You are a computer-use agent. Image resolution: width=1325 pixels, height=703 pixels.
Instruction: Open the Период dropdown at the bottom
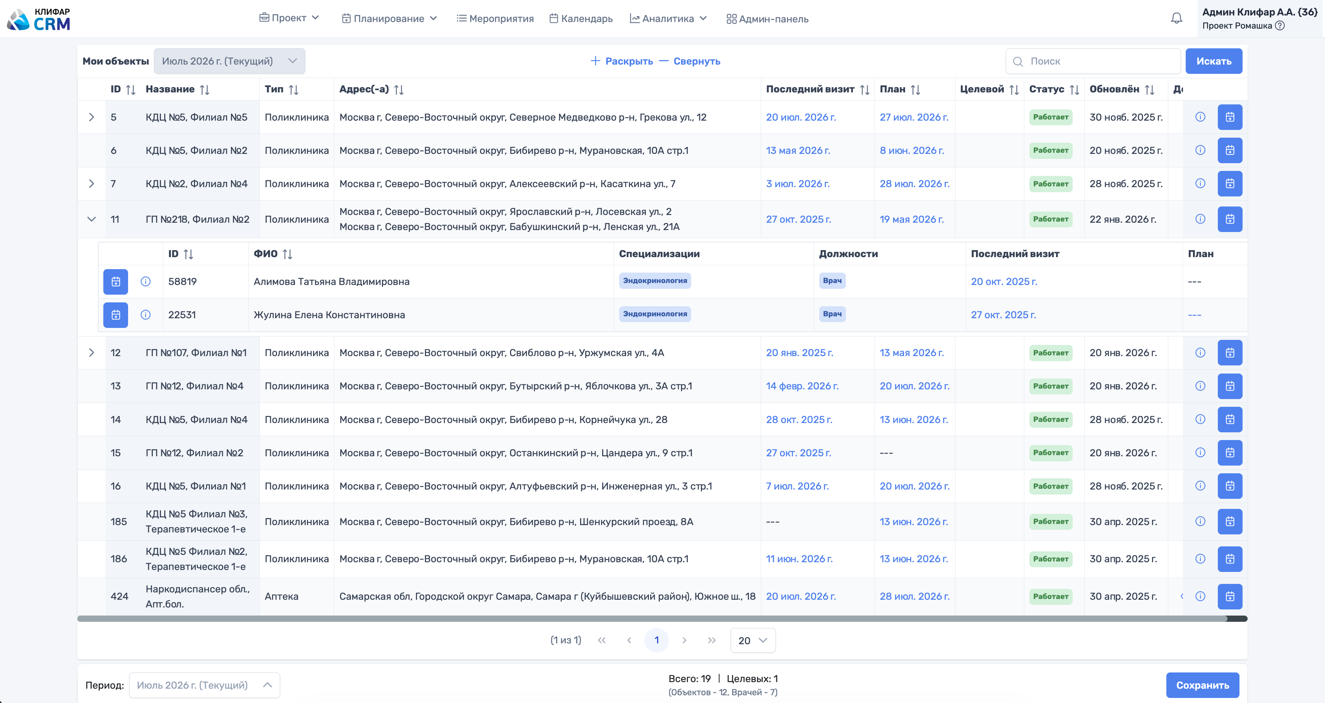[x=204, y=686]
